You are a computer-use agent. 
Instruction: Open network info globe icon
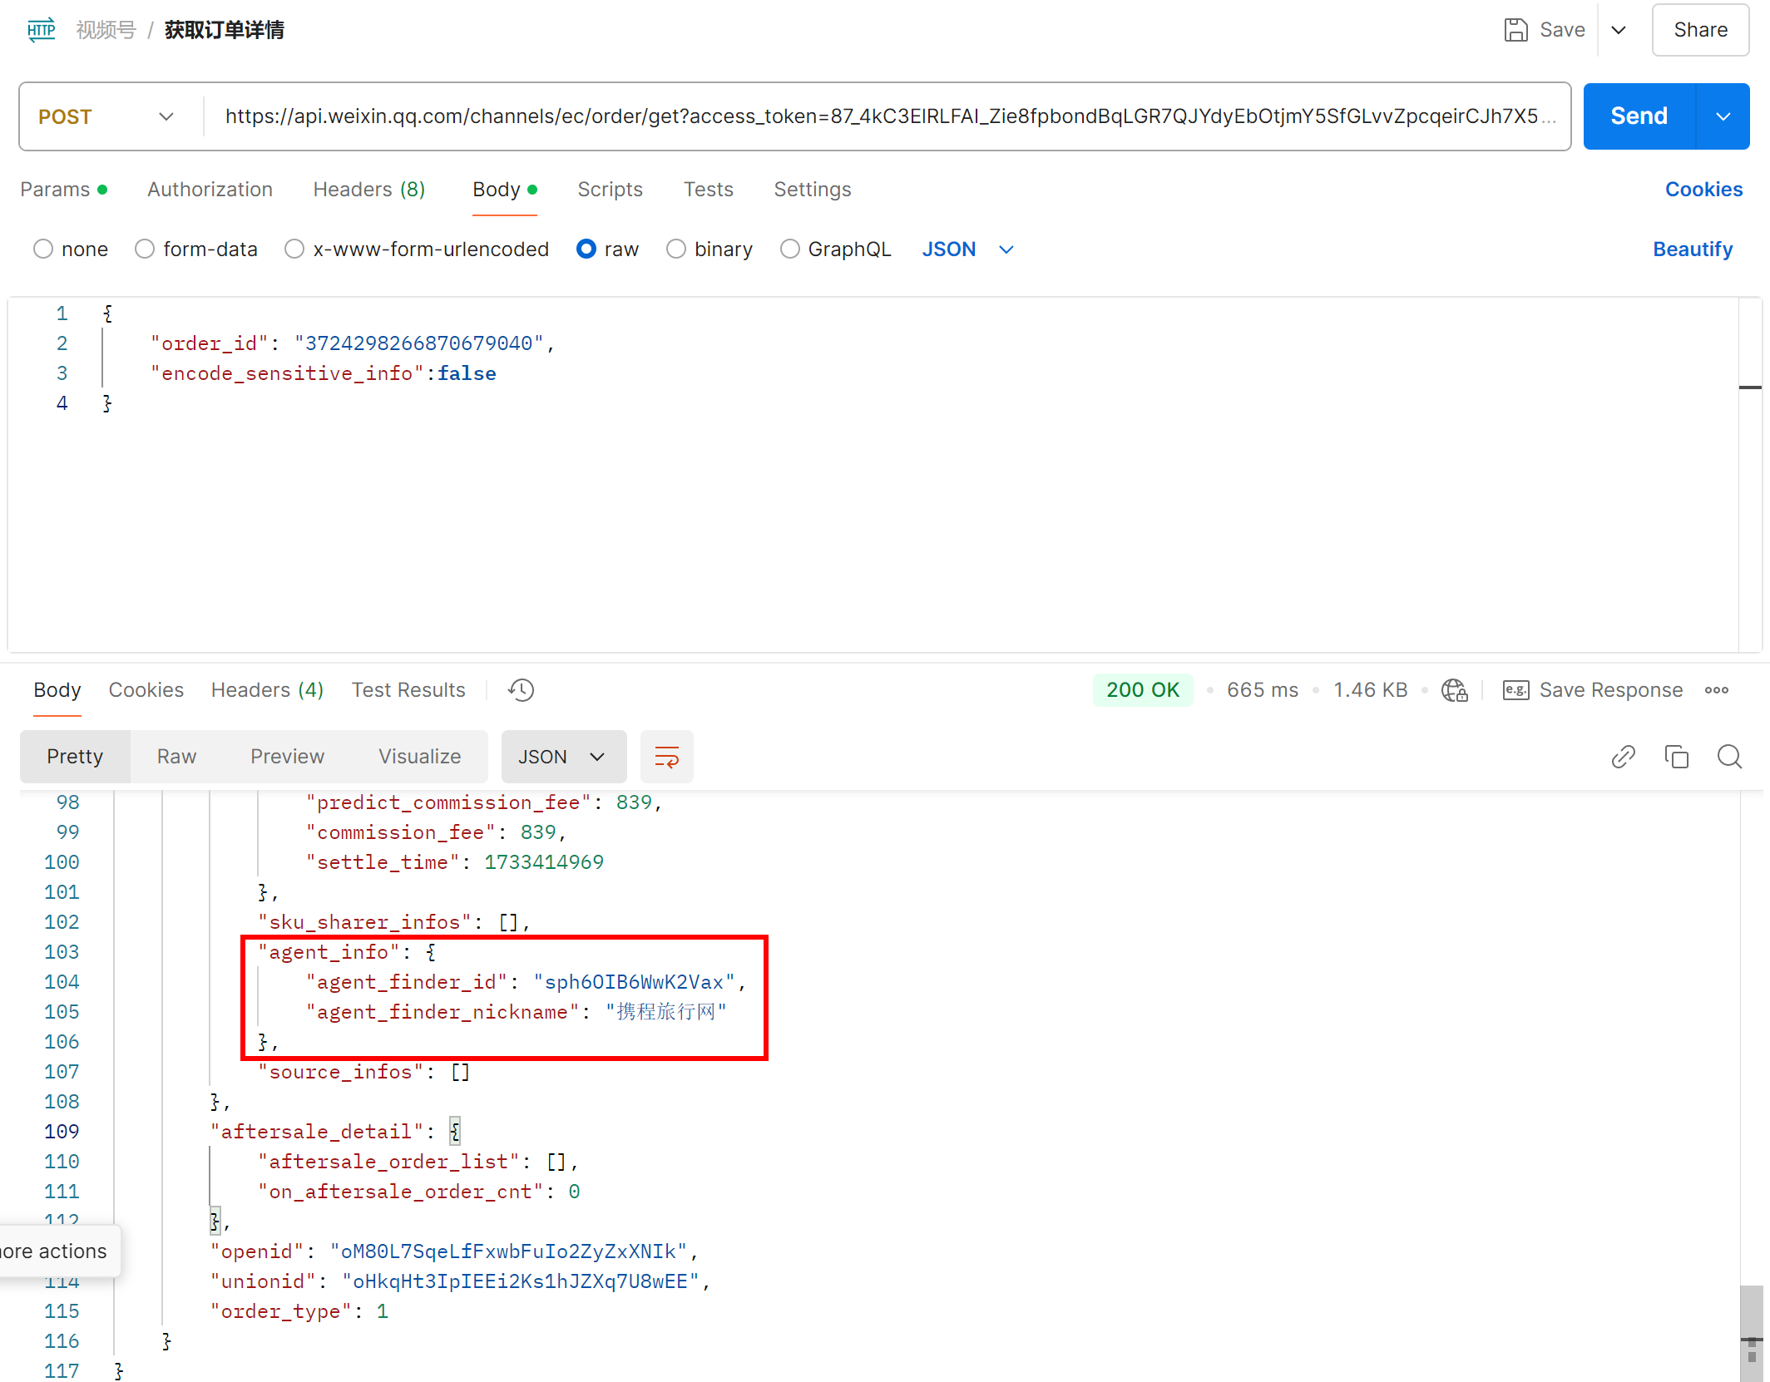click(x=1454, y=690)
